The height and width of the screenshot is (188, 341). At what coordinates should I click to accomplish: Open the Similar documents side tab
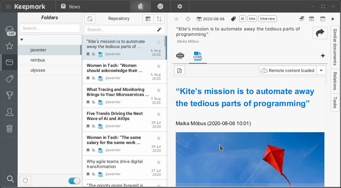click(x=335, y=47)
